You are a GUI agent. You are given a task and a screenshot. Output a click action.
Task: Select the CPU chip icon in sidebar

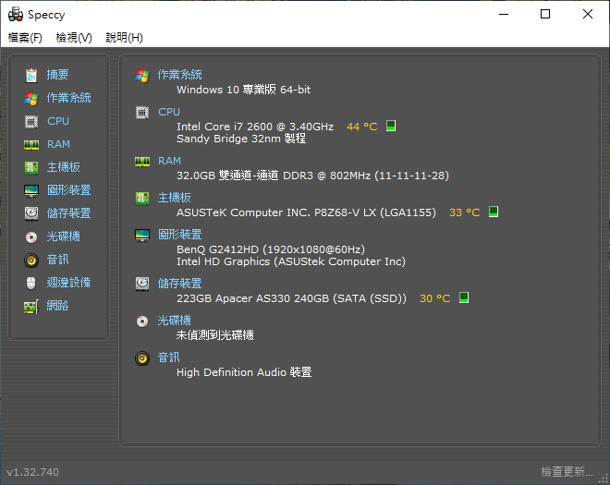(x=31, y=122)
